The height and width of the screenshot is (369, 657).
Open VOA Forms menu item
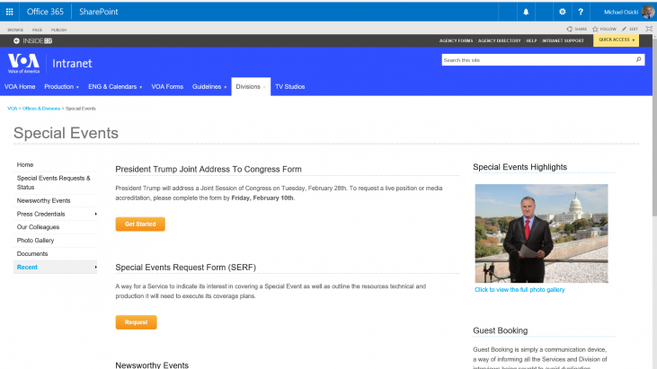(x=167, y=86)
